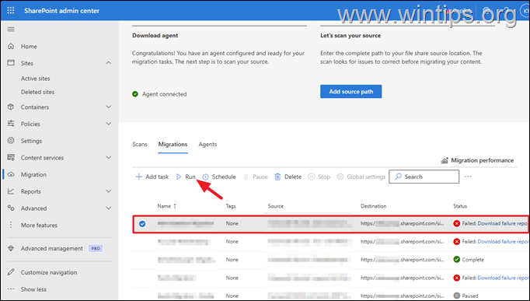
Task: Click Show less in sidebar
Action: click(33, 289)
